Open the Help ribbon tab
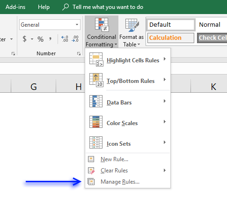The image size is (227, 201). pos(44,7)
